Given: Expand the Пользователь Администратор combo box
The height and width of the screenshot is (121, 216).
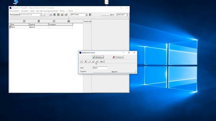Looking at the screenshot, I should [40, 14].
